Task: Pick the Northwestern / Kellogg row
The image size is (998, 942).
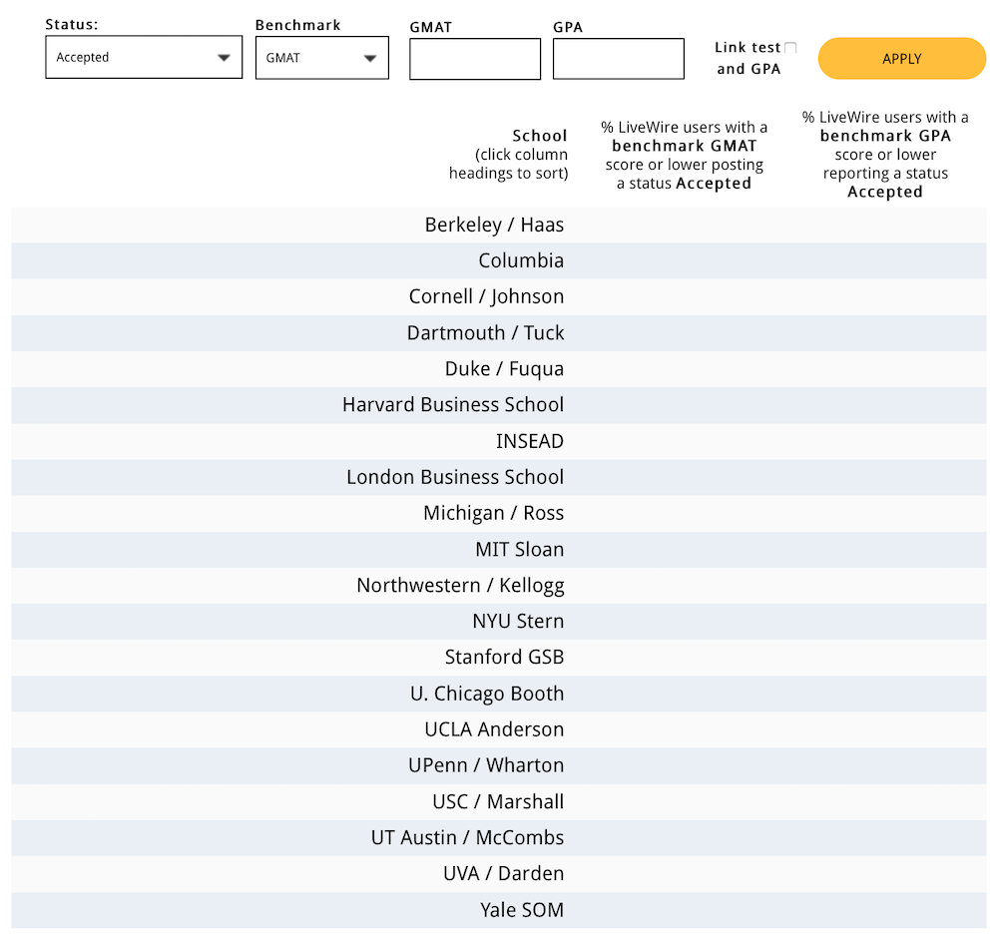Action: click(x=460, y=586)
